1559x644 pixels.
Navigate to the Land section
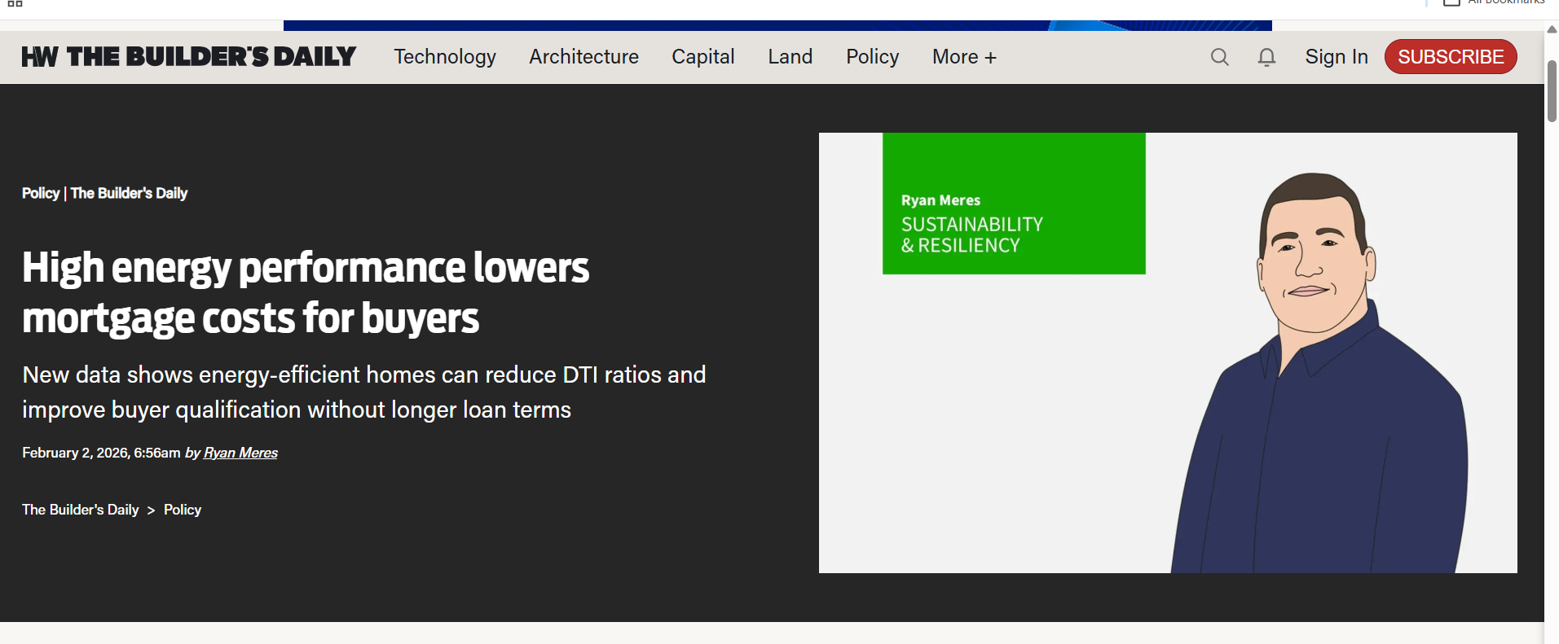790,57
